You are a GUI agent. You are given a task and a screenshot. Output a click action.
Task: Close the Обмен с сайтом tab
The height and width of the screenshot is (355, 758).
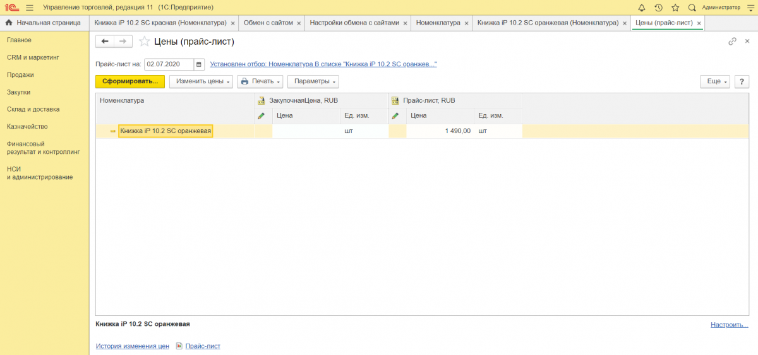[x=299, y=23]
